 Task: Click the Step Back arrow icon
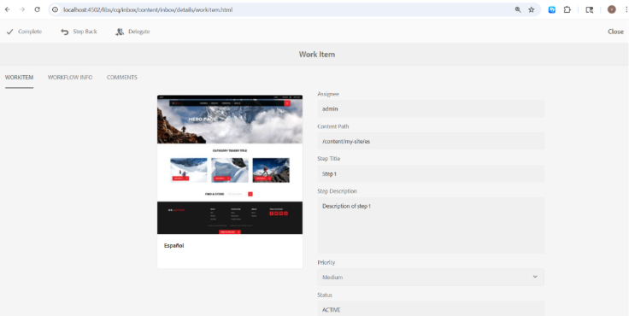click(65, 32)
